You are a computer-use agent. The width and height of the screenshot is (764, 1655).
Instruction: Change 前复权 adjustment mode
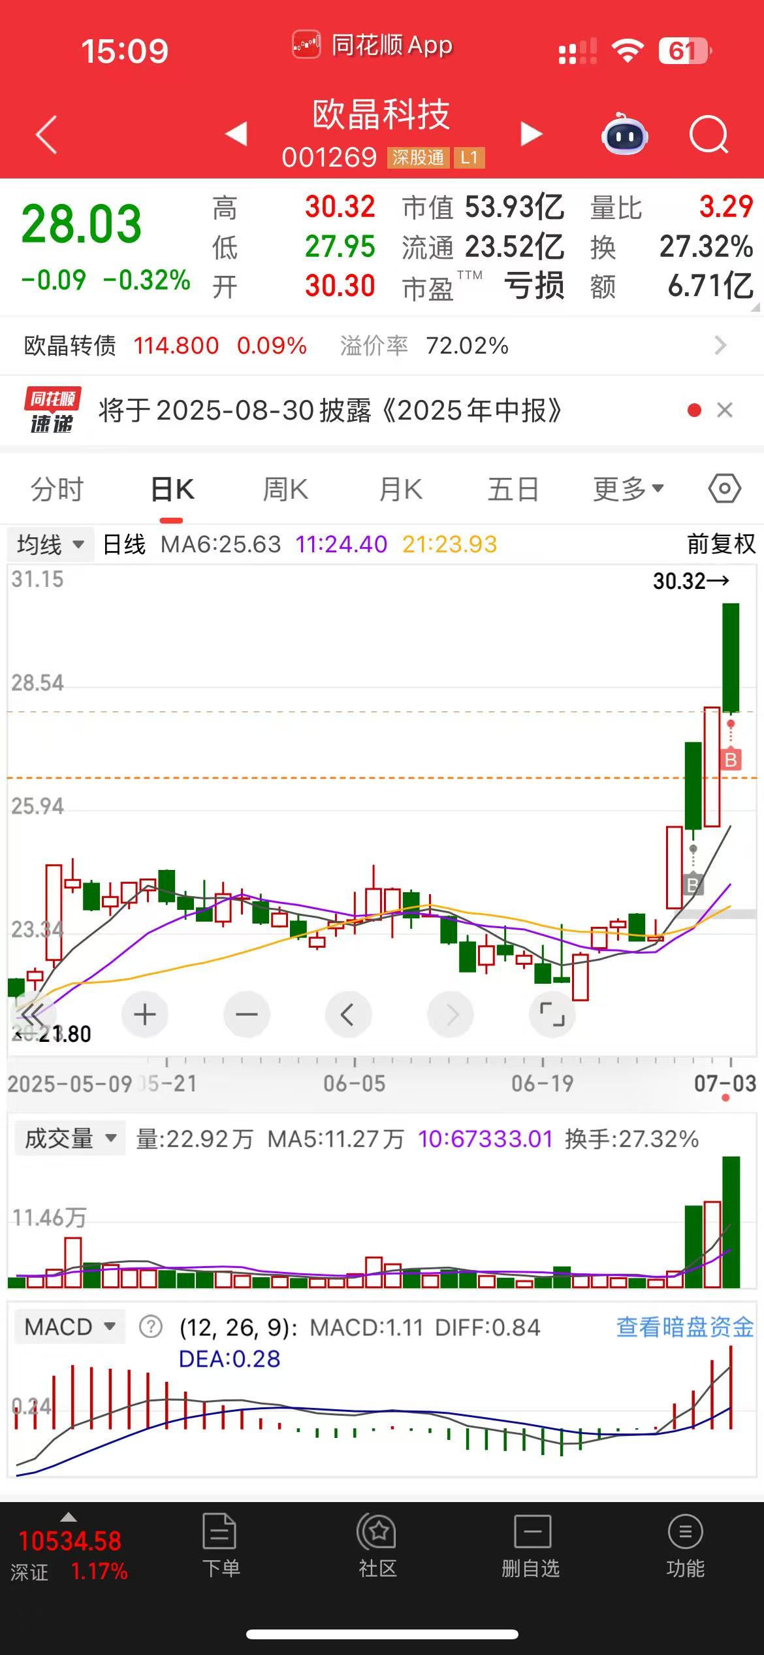pos(721,544)
